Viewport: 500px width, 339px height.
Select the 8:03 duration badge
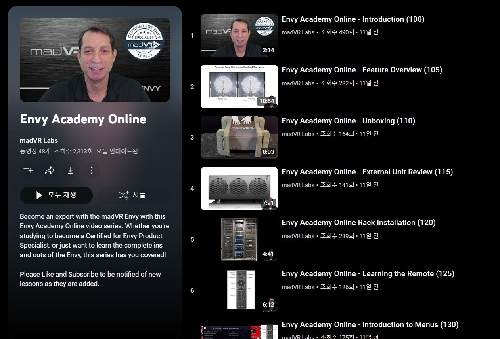[268, 152]
